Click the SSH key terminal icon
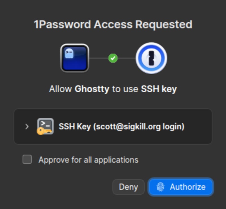226x209 pixels. point(45,126)
